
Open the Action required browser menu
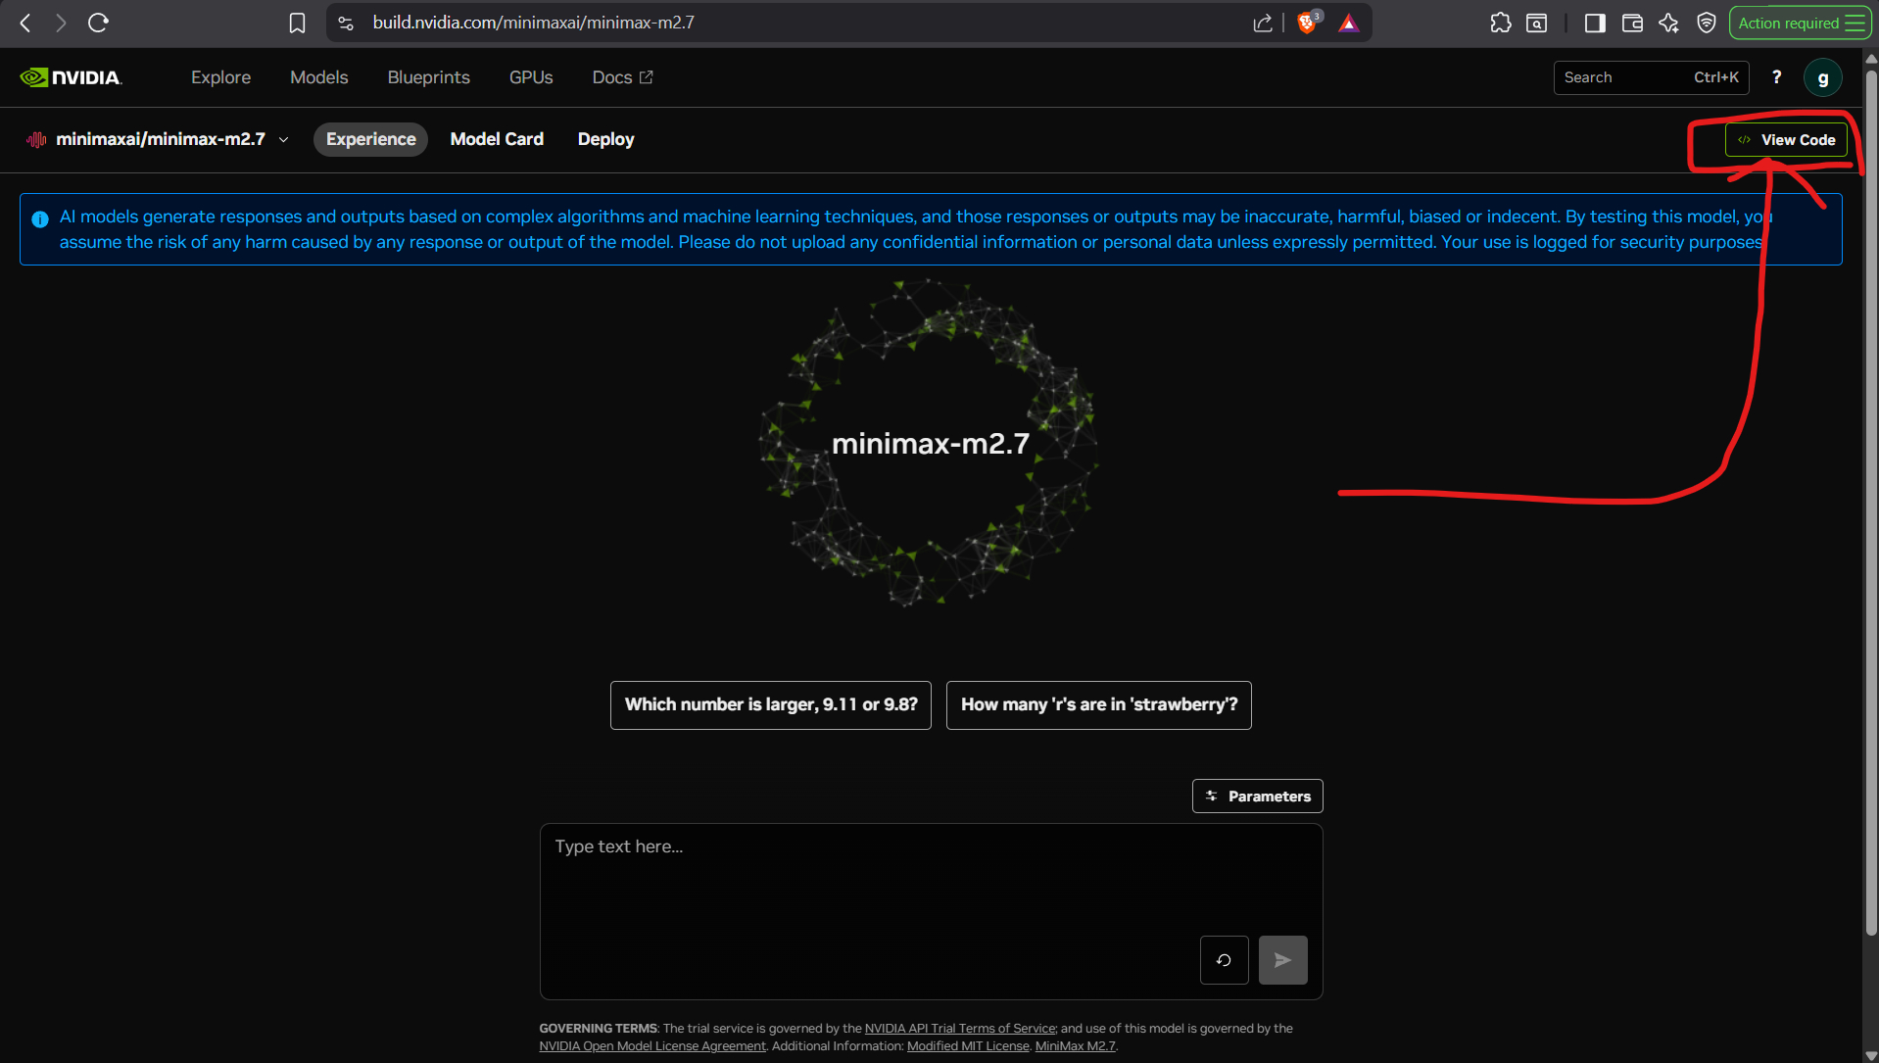pos(1800,23)
